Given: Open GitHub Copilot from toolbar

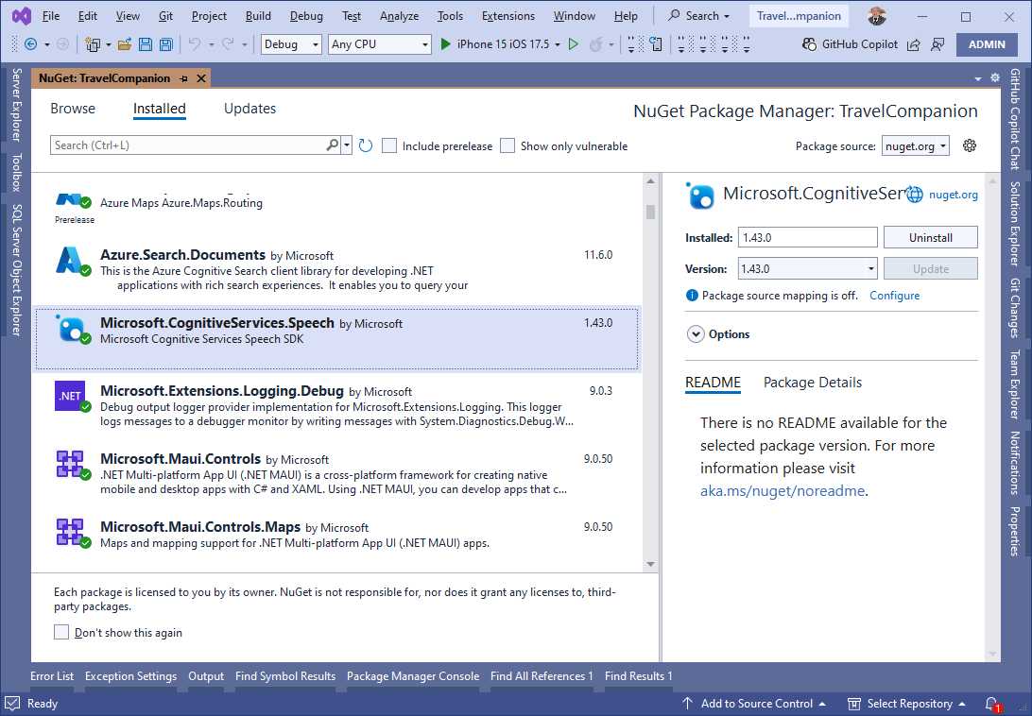Looking at the screenshot, I should pyautogui.click(x=850, y=44).
